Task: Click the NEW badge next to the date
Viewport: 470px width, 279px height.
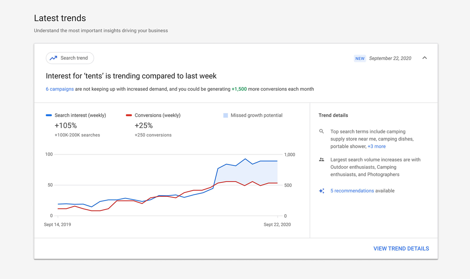Action: (360, 59)
